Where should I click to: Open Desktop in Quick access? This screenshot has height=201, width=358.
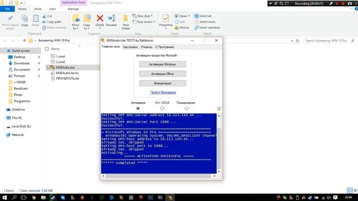point(20,57)
